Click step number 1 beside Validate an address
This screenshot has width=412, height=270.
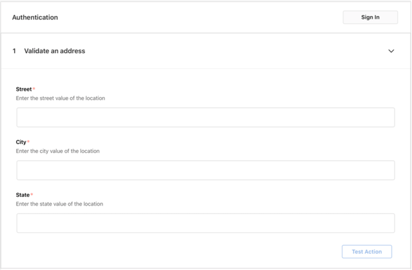[x=14, y=51]
